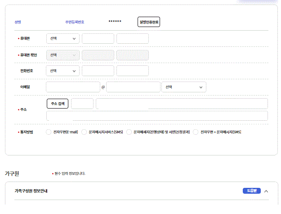The width and height of the screenshot is (281, 214).
Task: Click the postal code field beside 주소 검색
Action: point(82,104)
